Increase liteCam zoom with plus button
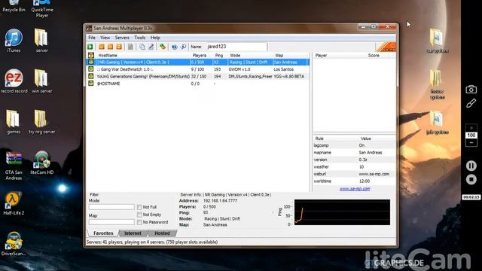Screen dimensions: 482x271 coord(471,128)
